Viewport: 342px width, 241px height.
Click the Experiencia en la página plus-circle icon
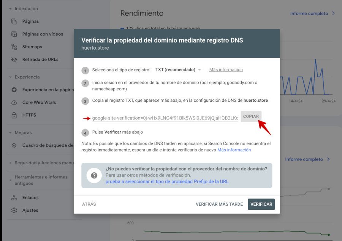coord(14,90)
